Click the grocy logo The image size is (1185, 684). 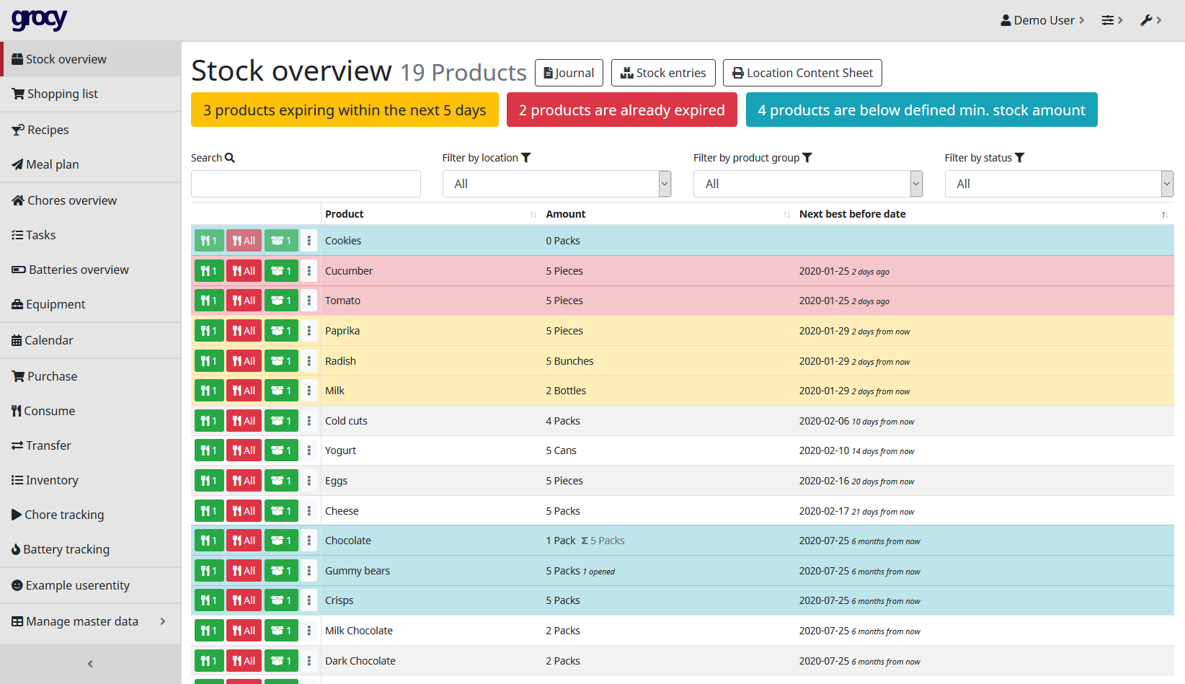(40, 19)
